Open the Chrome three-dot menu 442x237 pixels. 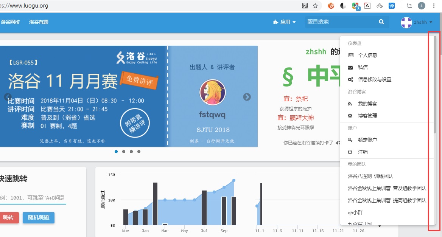click(434, 6)
